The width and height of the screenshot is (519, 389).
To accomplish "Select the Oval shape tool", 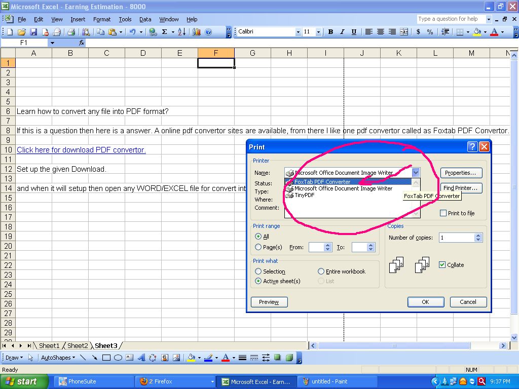I will tap(117, 358).
